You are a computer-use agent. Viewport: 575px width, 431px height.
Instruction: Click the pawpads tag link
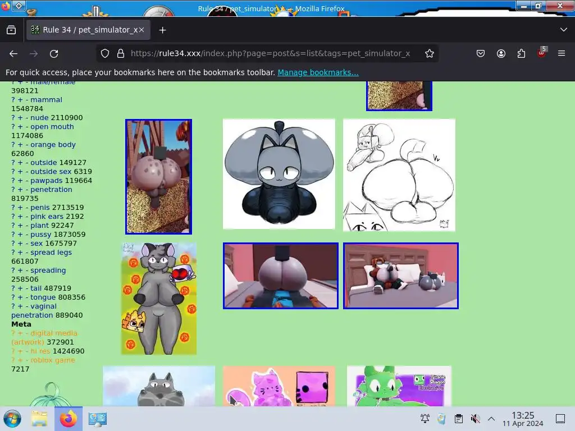point(46,180)
